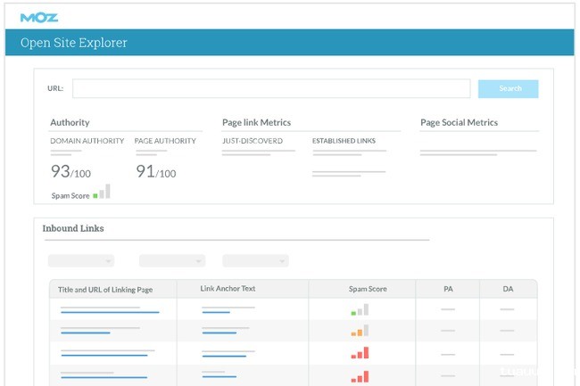The image size is (580, 386).
Task: Sort by Title and URL of Linking Page column
Action: 107,289
